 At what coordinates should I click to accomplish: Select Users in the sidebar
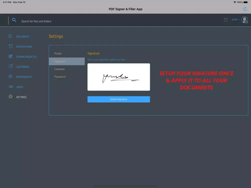pyautogui.click(x=20, y=87)
